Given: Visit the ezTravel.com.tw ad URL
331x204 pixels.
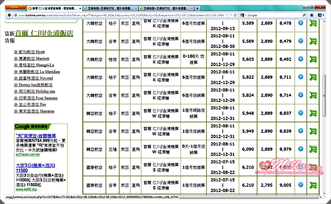Looking at the screenshot, I should pos(28,154).
